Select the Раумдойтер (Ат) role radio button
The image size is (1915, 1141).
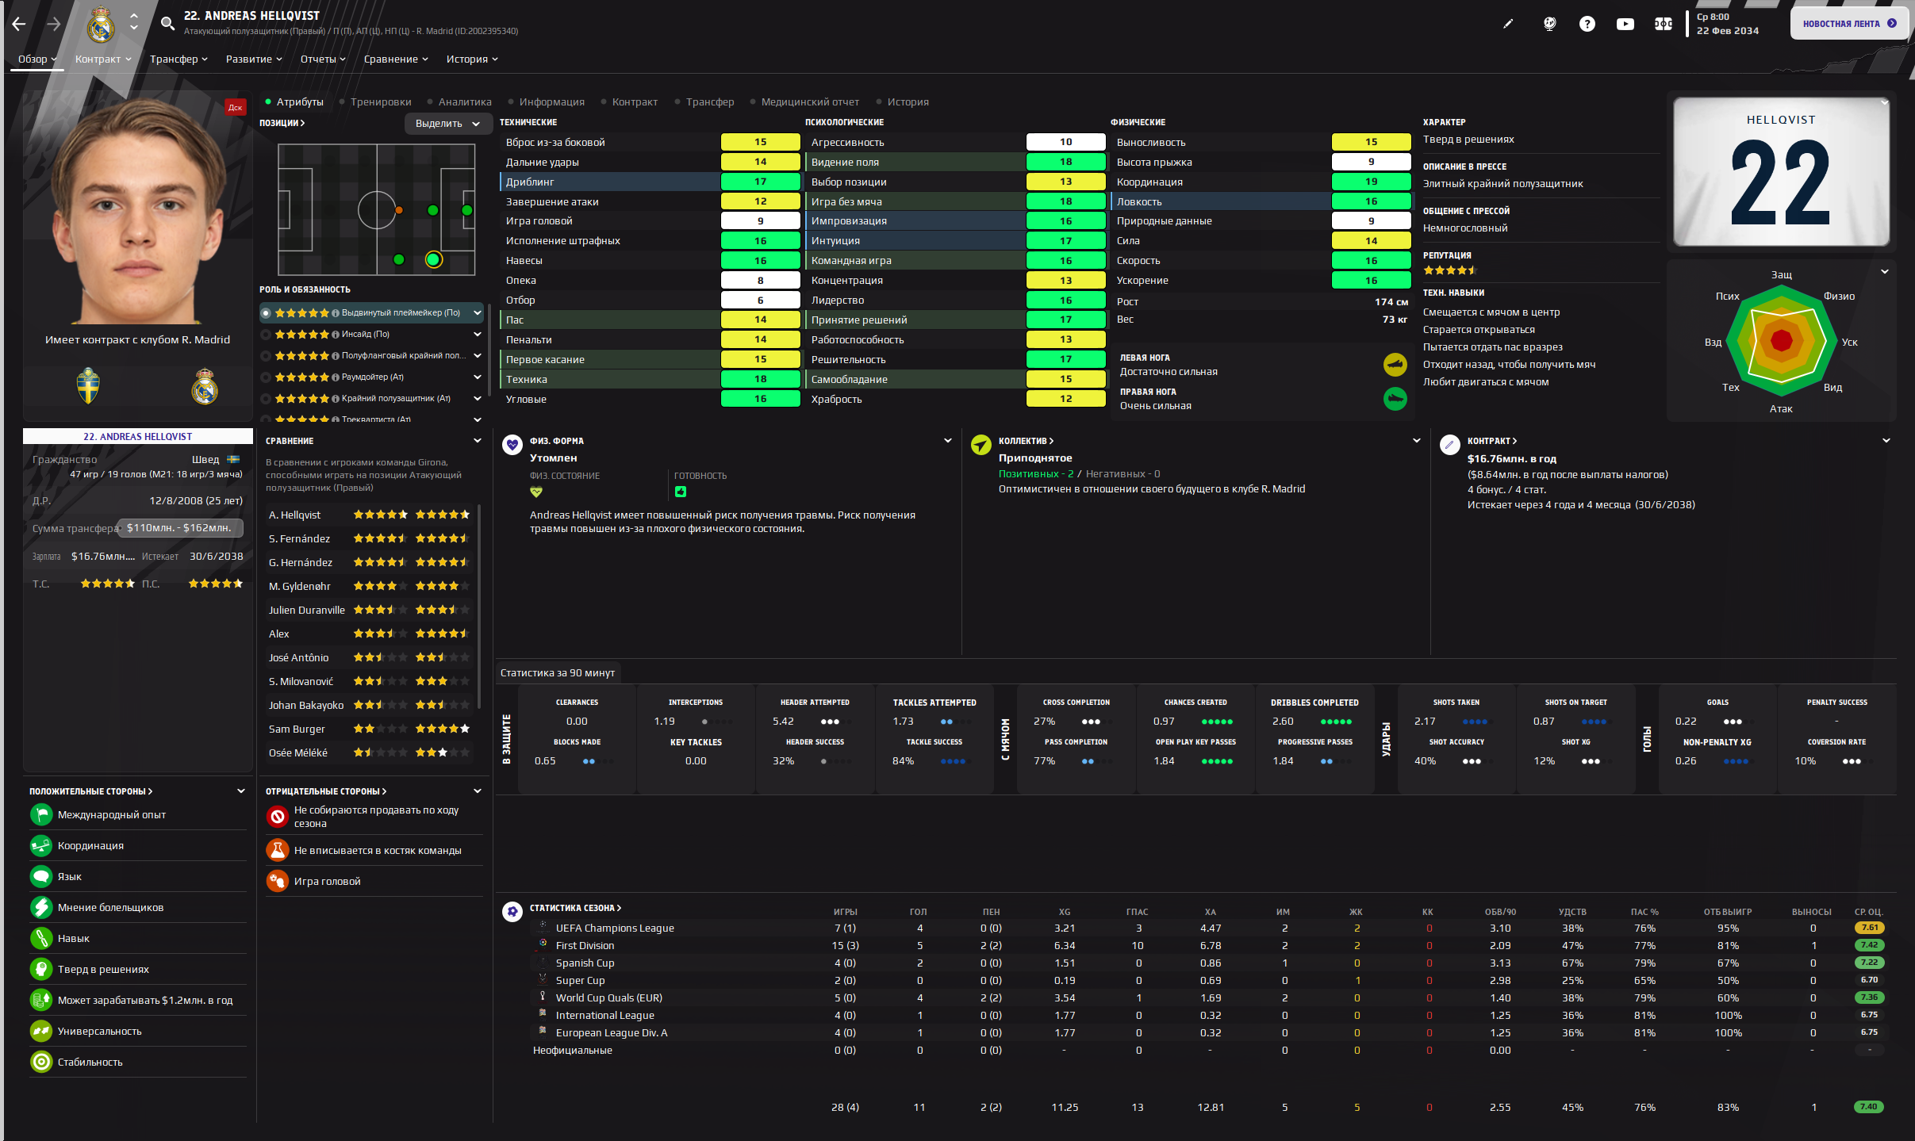(x=267, y=377)
